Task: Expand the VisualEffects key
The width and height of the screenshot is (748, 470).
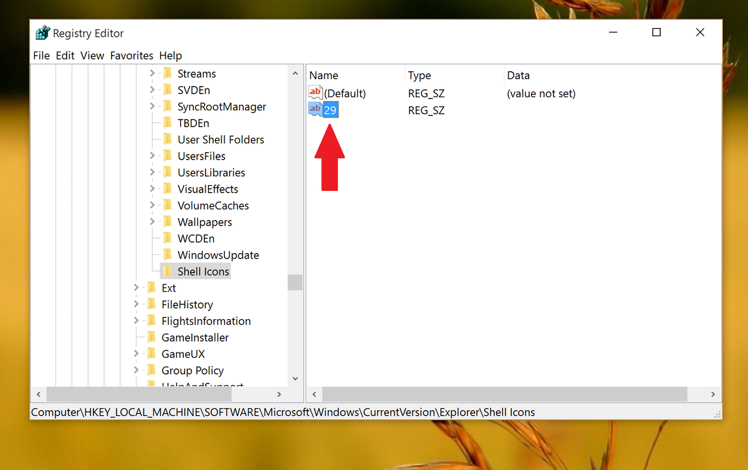Action: pyautogui.click(x=152, y=189)
